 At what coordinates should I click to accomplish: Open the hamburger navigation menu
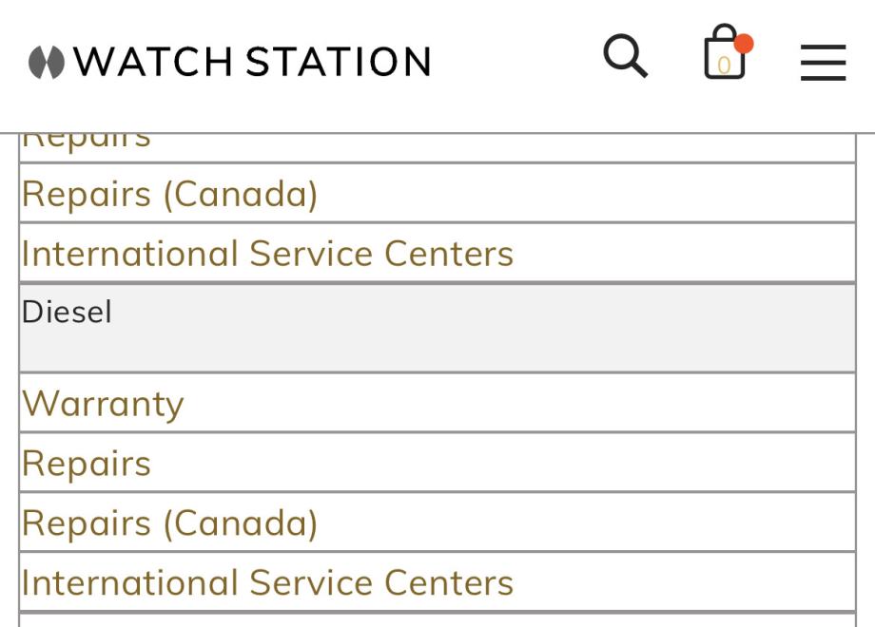823,63
